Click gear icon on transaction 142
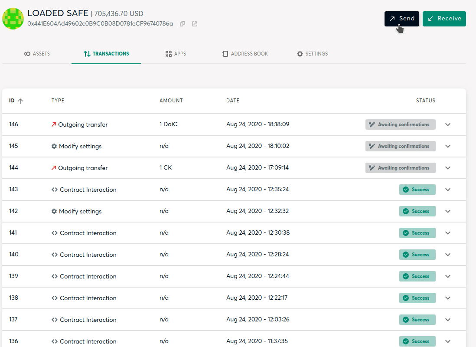 (54, 211)
